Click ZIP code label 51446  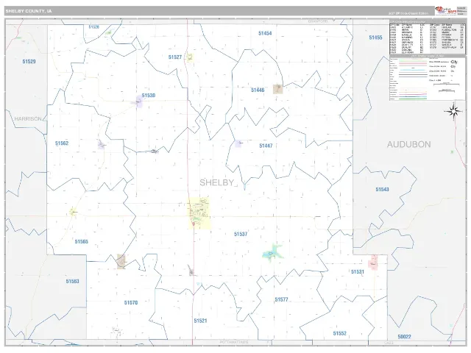pos(258,90)
